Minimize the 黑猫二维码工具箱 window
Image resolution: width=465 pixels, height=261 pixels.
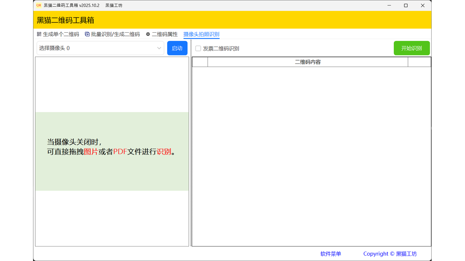[389, 5]
